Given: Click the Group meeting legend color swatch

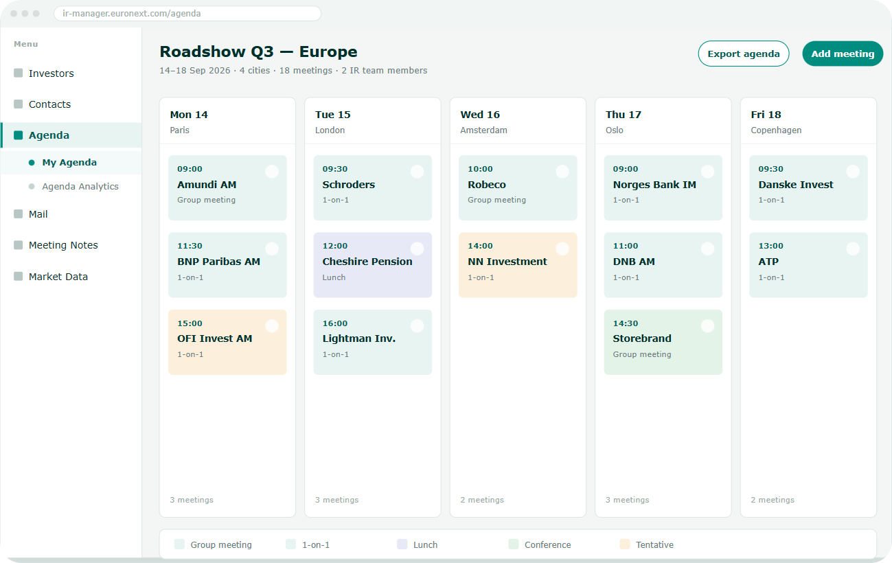Looking at the screenshot, I should (180, 544).
